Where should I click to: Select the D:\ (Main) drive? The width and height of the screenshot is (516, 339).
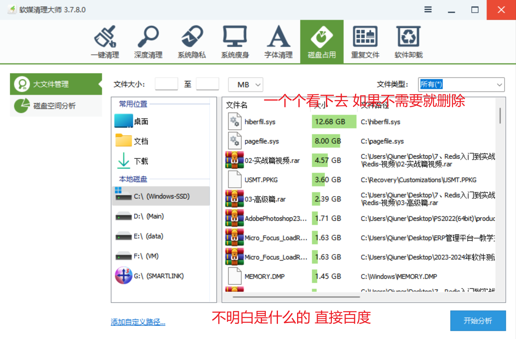(x=161, y=216)
